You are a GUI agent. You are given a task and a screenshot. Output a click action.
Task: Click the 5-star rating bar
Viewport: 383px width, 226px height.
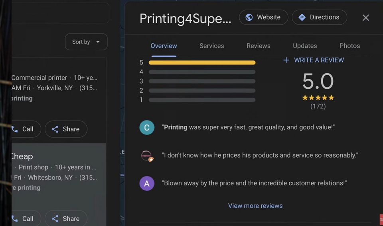(x=202, y=62)
